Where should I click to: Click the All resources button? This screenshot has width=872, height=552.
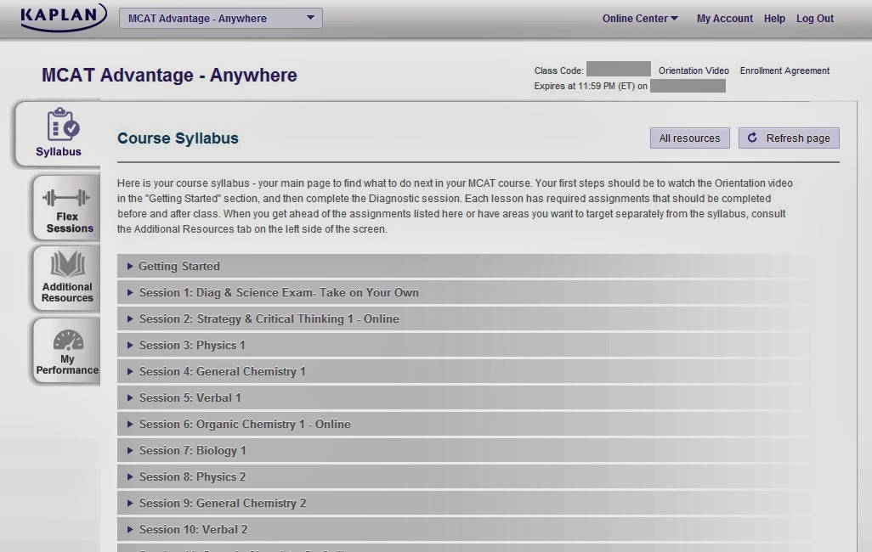(689, 138)
